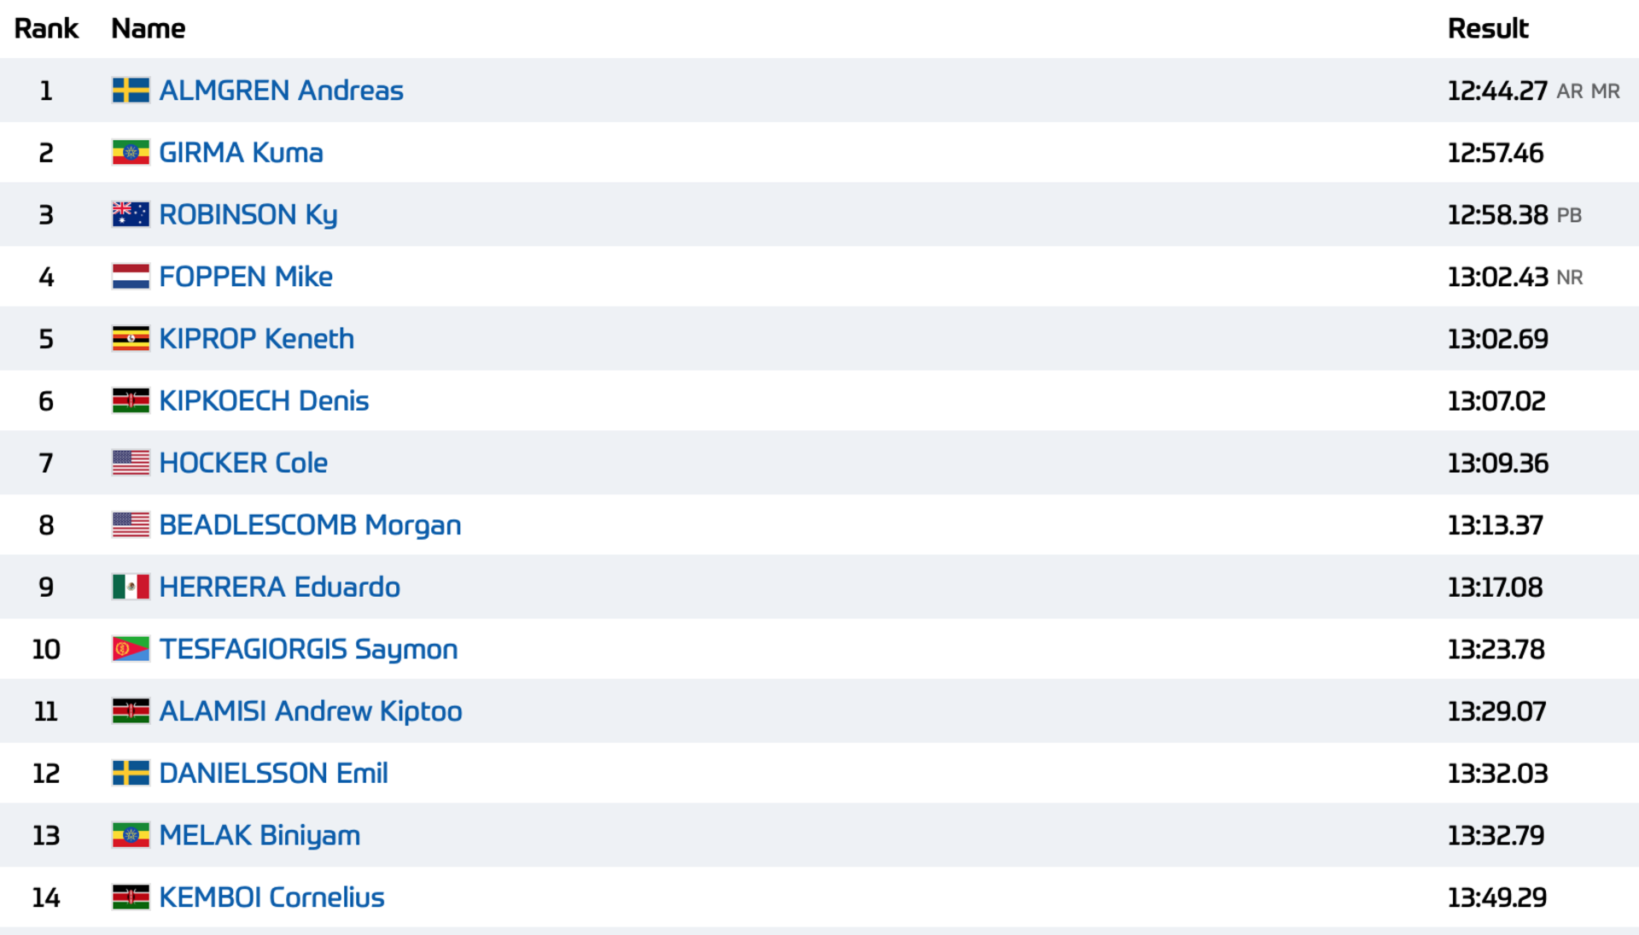The image size is (1639, 935).
Task: Click the USA flag beside HOCKER Cole
Action: tap(131, 463)
